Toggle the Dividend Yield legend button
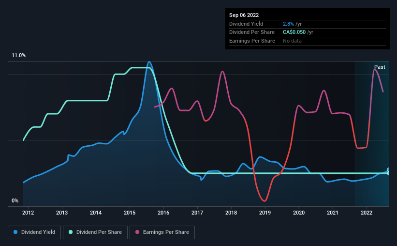This screenshot has width=397, height=246. pyautogui.click(x=34, y=232)
